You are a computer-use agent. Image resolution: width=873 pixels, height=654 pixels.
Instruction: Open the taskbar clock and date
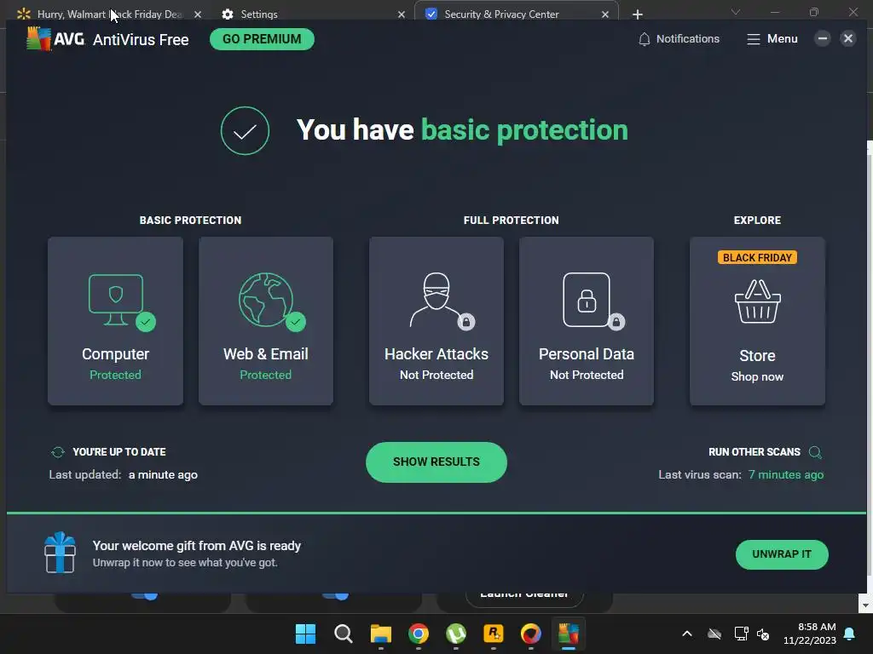coord(810,634)
